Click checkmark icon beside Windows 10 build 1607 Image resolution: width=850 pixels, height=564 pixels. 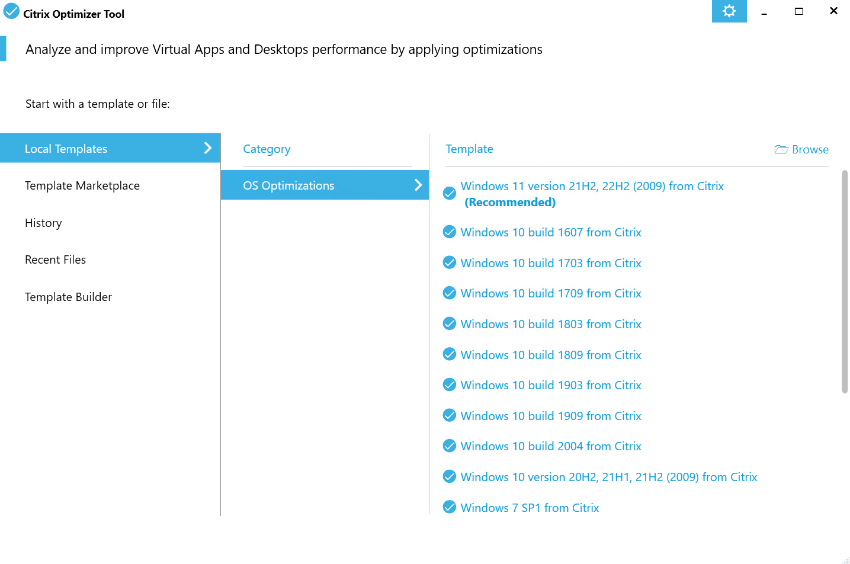click(x=450, y=232)
